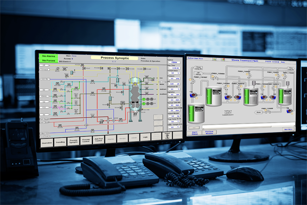Open the Main Menu on the Waste Treatment screen

tap(288, 129)
